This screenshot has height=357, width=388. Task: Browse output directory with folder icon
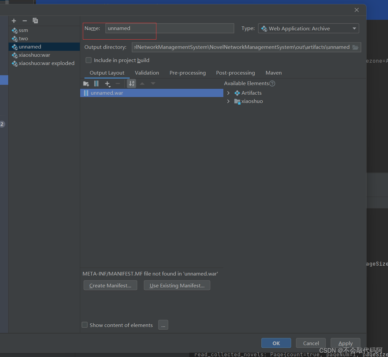coord(355,47)
